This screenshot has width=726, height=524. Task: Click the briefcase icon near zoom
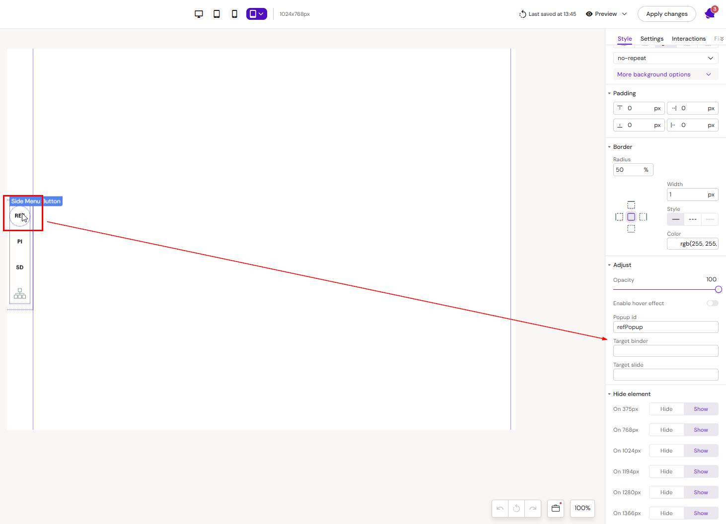[x=556, y=508]
